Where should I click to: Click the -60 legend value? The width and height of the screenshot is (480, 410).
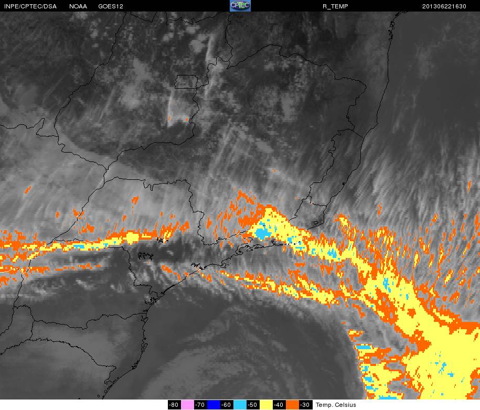227,405
